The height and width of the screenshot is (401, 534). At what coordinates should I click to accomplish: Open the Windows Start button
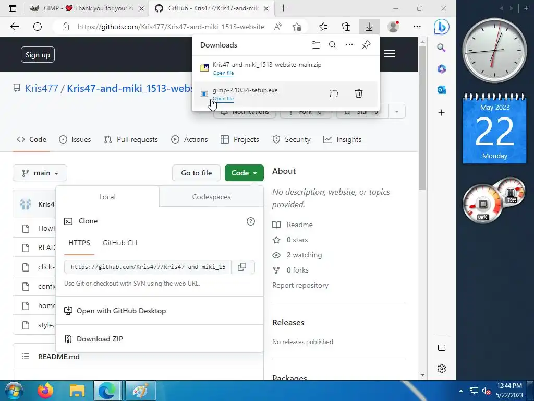point(14,391)
